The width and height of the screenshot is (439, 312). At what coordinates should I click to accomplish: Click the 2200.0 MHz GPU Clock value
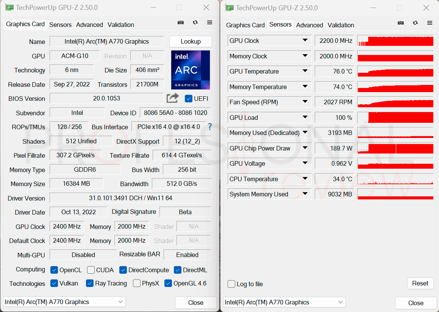pyautogui.click(x=334, y=41)
